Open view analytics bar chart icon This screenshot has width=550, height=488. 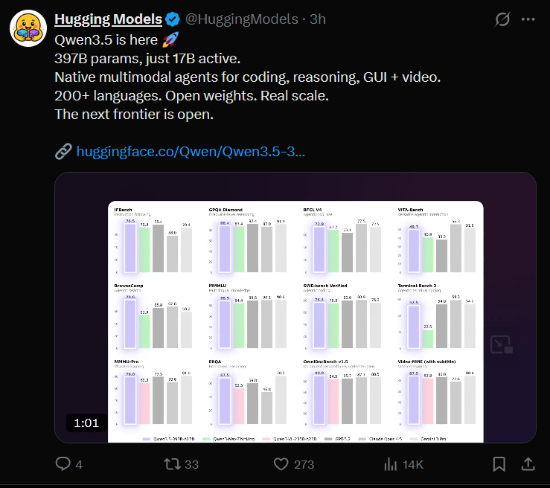pyautogui.click(x=390, y=464)
